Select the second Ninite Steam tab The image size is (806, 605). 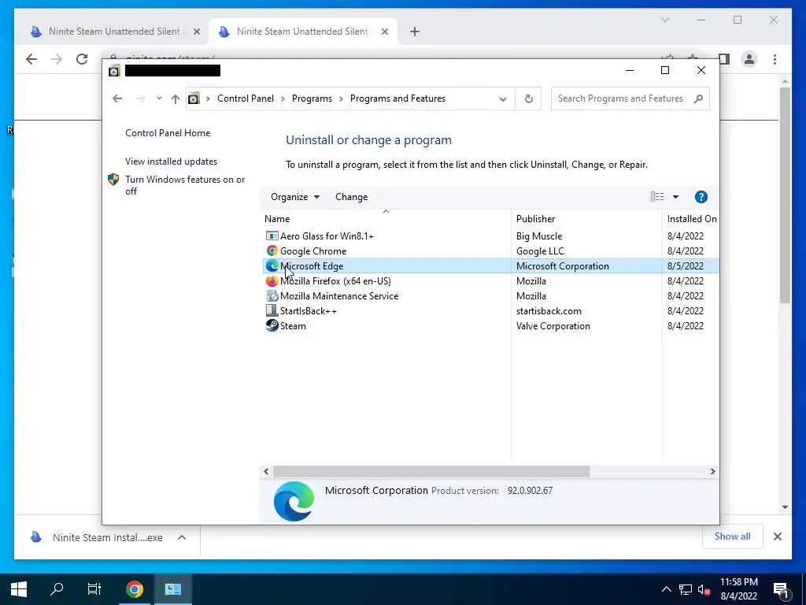pyautogui.click(x=303, y=32)
